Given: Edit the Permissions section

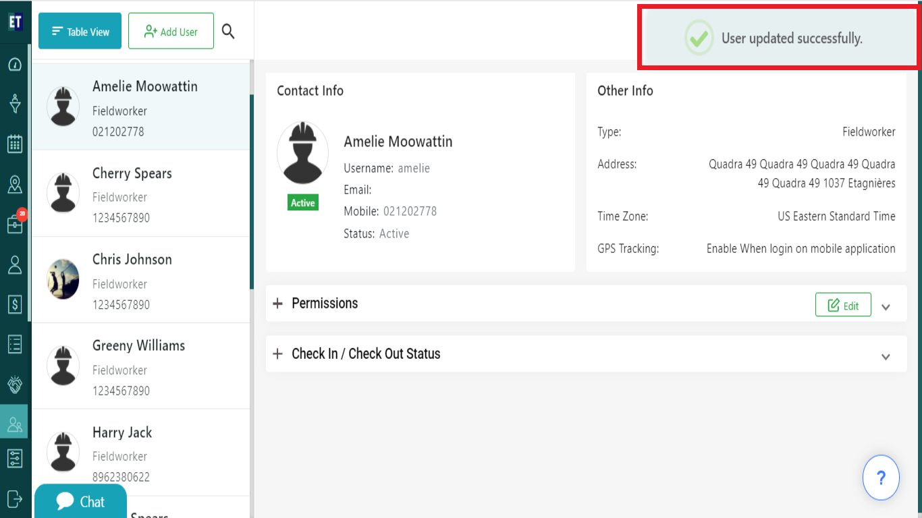Looking at the screenshot, I should click(843, 305).
